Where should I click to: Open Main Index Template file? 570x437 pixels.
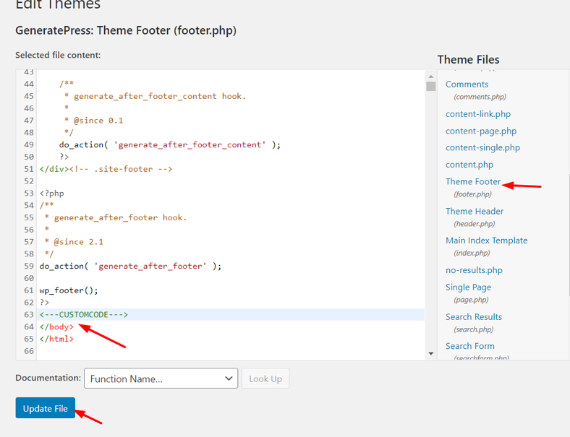click(x=486, y=241)
